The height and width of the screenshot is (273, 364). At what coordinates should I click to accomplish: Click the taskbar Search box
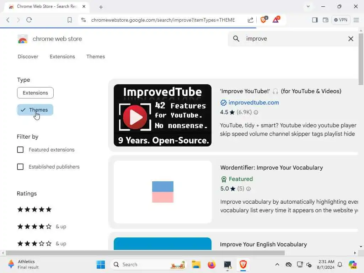(149, 264)
